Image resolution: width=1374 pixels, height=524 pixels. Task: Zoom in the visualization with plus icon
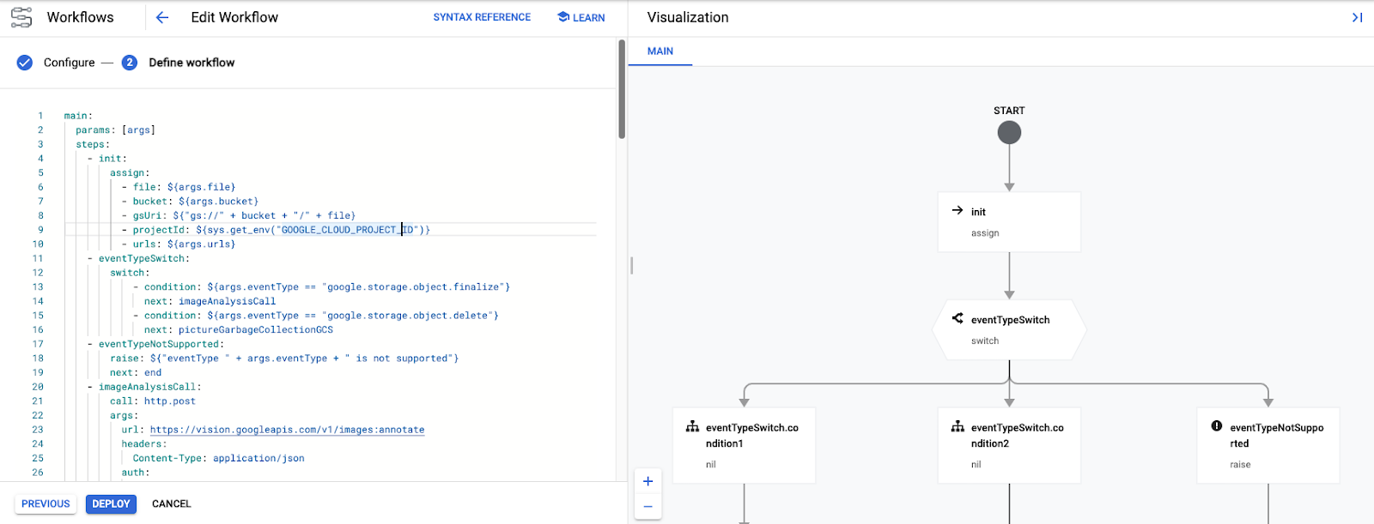pos(648,481)
